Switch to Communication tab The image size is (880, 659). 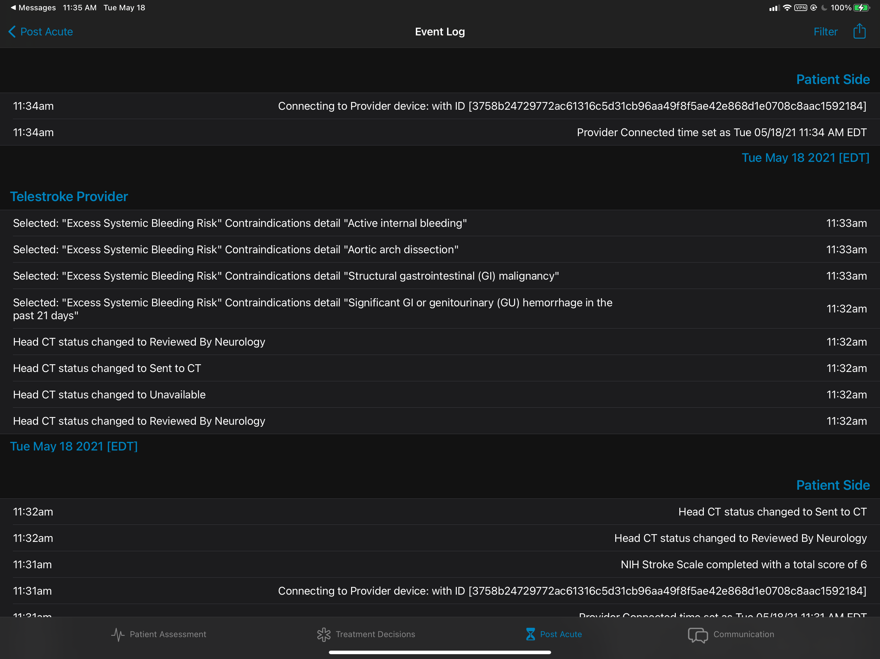click(x=743, y=634)
